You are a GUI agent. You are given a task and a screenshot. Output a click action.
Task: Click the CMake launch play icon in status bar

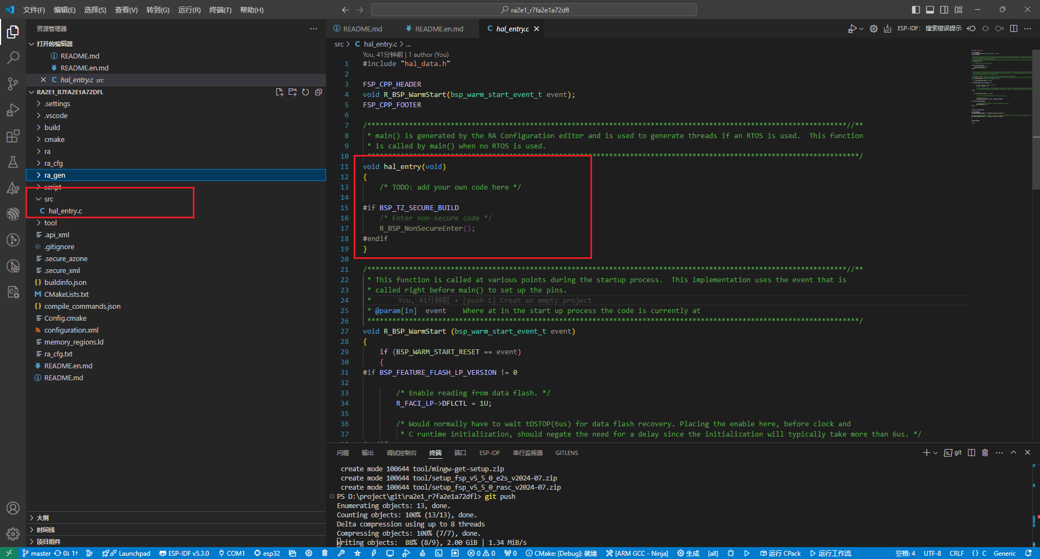(x=747, y=553)
